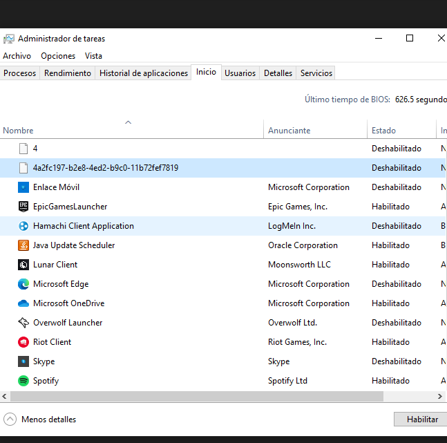Click sort arrow above Nombre column
Image resolution: width=447 pixels, height=443 pixels.
[129, 122]
